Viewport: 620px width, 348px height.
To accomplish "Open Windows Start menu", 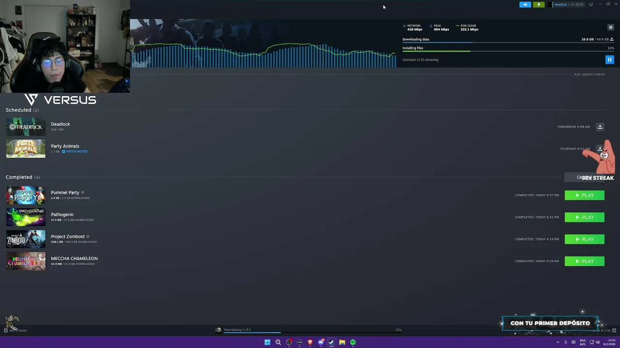I will tap(267, 342).
